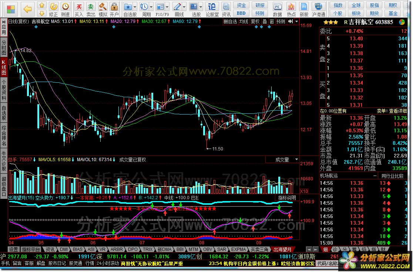Open 开户 account opening
Image resolution: width=413 pixels, height=272 pixels.
coord(114,10)
